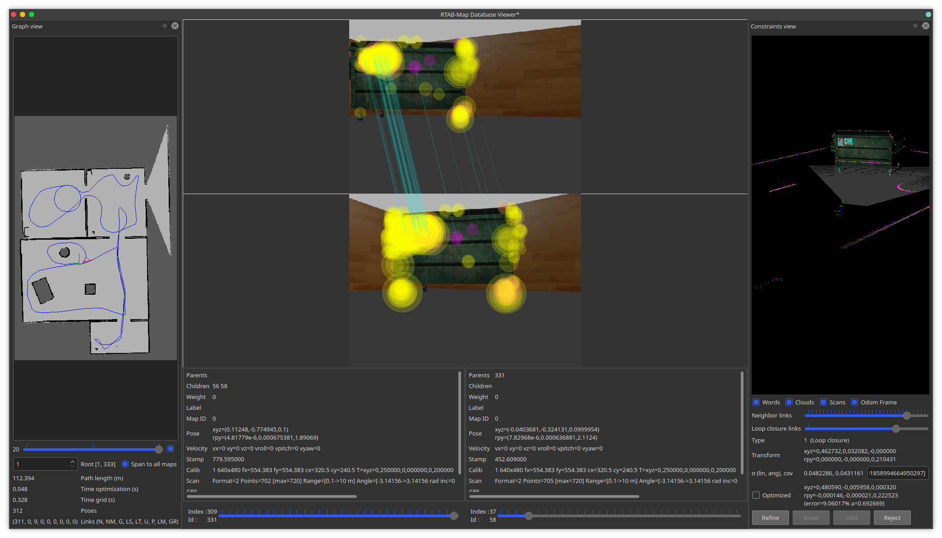Toggle the Odom Frame checkbox
Viewport: 942px width, 538px height.
pyautogui.click(x=854, y=402)
